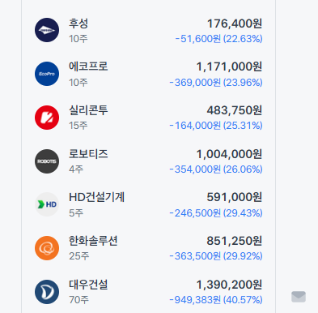This screenshot has height=313, width=318.
Task: Open the 에코프로 stock name
Action: [x=88, y=66]
